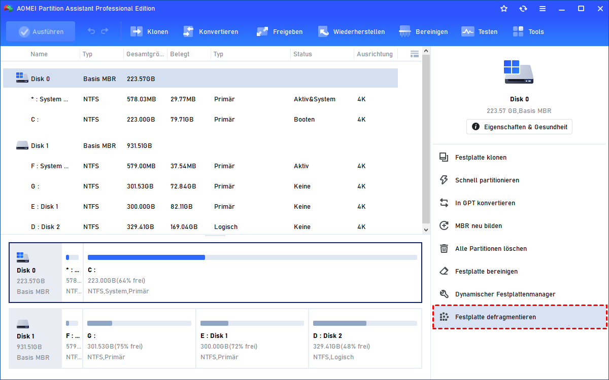Open the Konvertieren toolbar menu
The image size is (609, 380).
(x=210, y=31)
